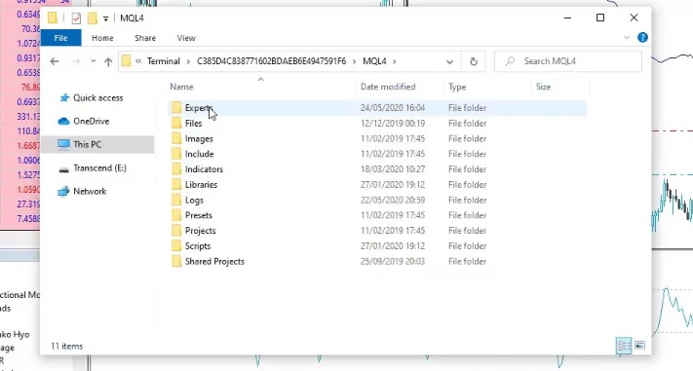Expand the chevron after Terminal breadcrumb
The width and height of the screenshot is (693, 371).
[x=188, y=61]
